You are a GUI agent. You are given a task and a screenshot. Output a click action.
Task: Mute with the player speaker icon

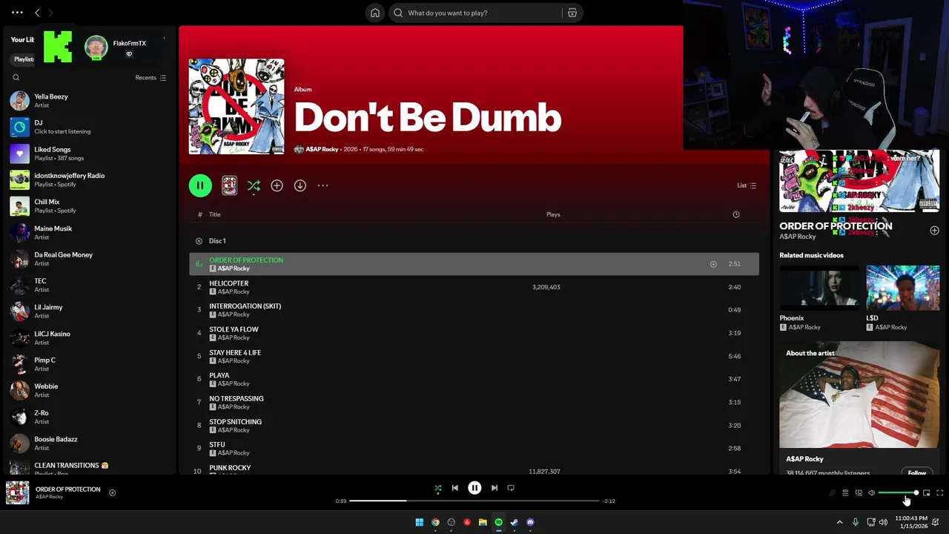pos(872,493)
